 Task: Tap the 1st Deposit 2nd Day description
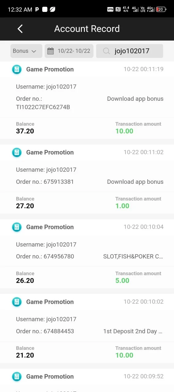tap(133, 331)
